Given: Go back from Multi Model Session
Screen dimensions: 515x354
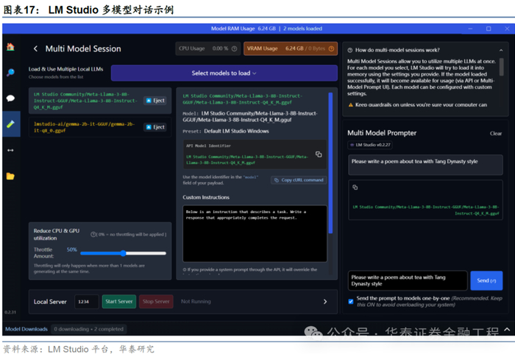Looking at the screenshot, I should 35,48.
